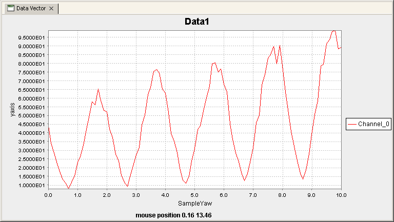Viewport: 394px width, 222px height.
Task: Click the 8.0 x-axis tick label
Action: 282,195
